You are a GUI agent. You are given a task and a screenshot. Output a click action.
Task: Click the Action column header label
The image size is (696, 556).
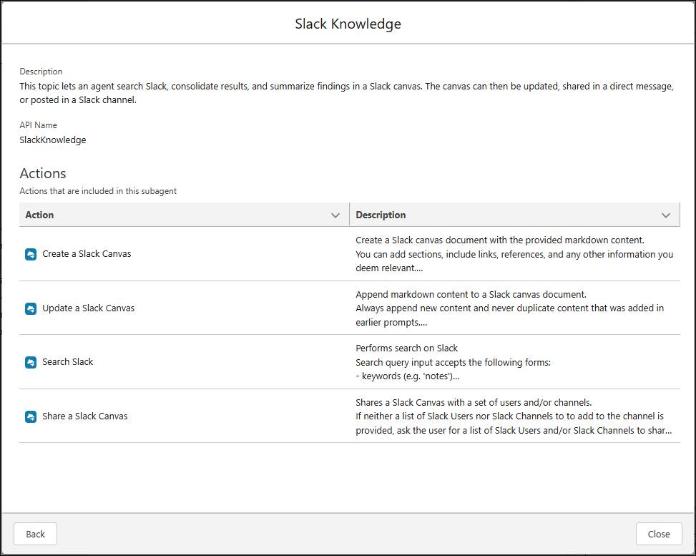pos(39,215)
